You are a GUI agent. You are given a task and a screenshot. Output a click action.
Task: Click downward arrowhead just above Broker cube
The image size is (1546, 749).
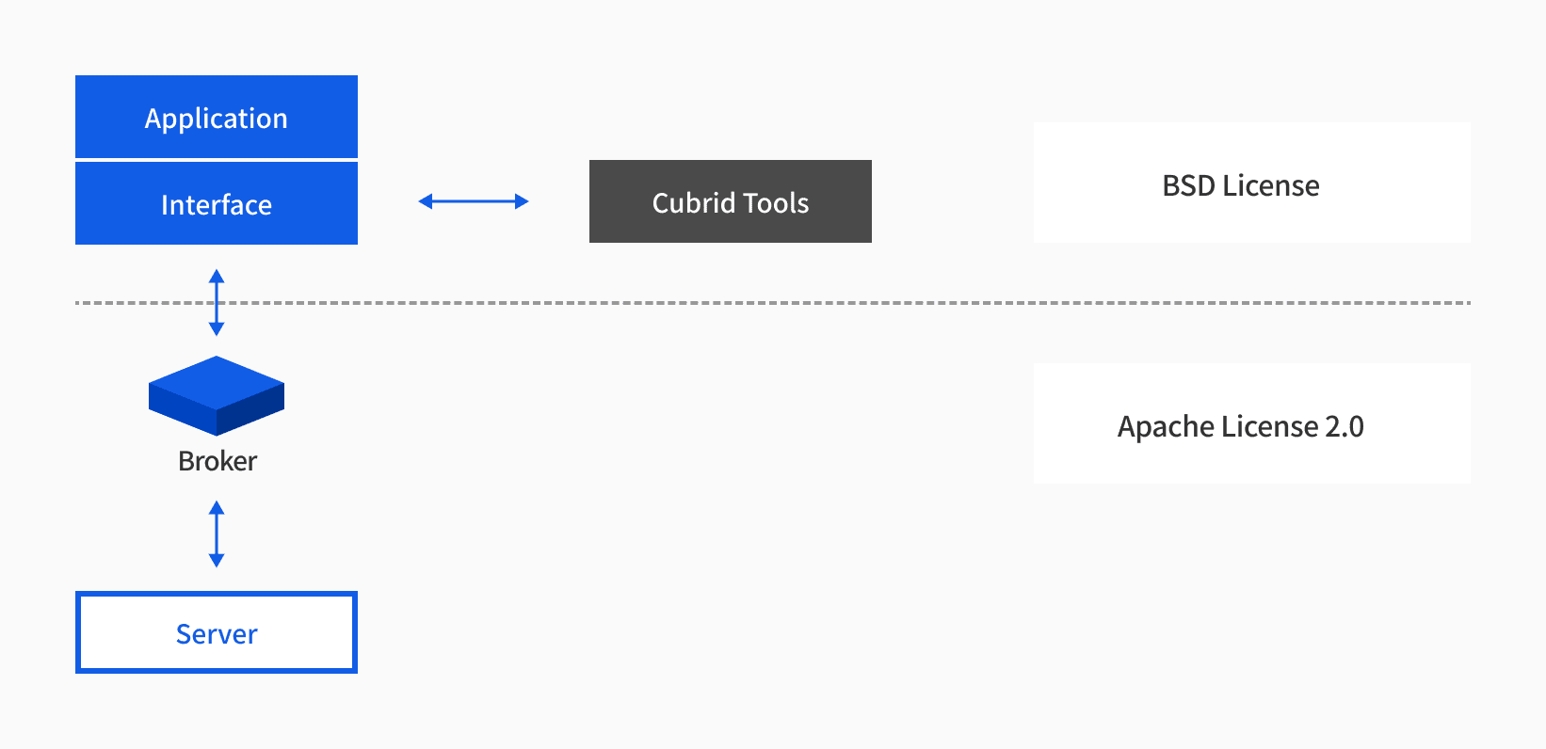[217, 328]
